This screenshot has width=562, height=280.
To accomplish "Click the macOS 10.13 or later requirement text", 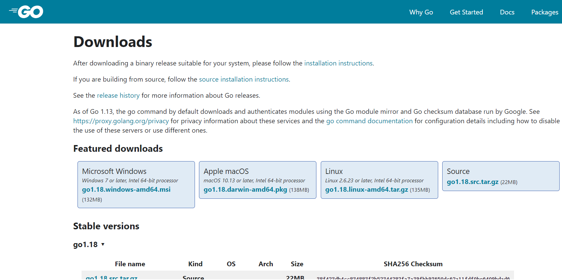I will click(254, 181).
